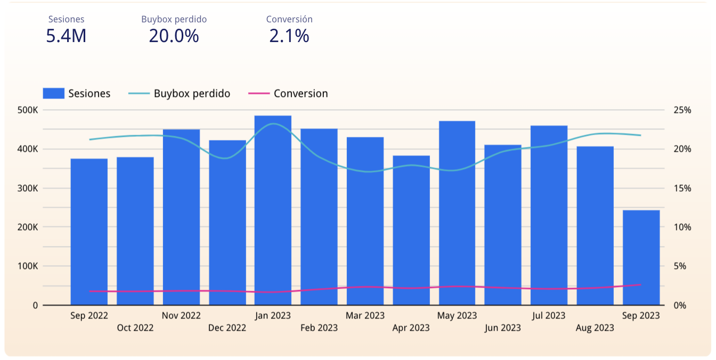Click the 500K left axis label

[x=28, y=110]
